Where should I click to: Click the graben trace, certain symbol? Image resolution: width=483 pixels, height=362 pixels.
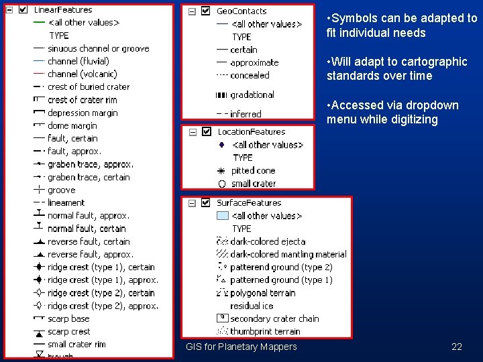click(39, 177)
